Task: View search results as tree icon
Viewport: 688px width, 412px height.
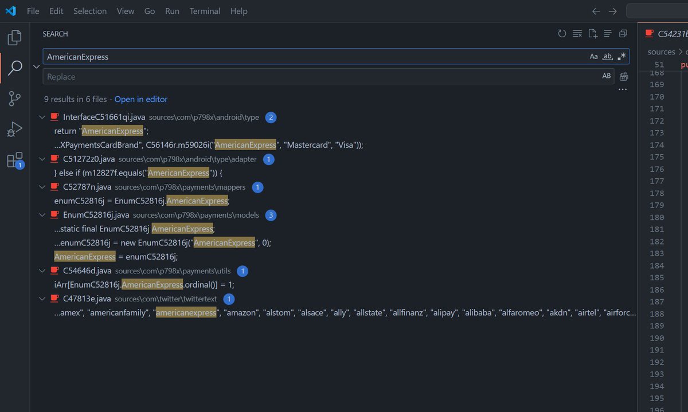Action: click(x=608, y=34)
